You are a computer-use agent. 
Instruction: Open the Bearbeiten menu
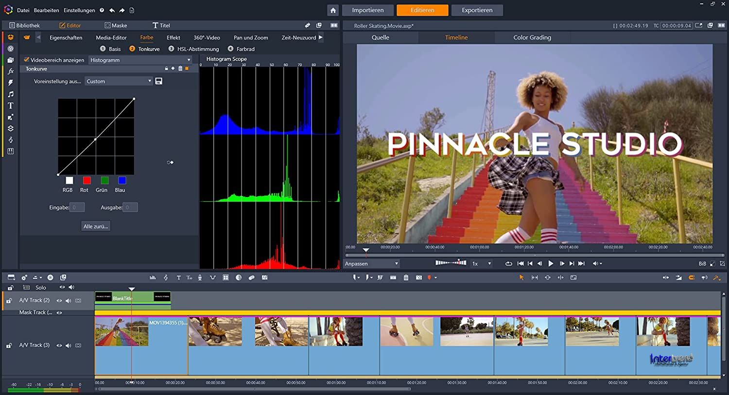46,10
